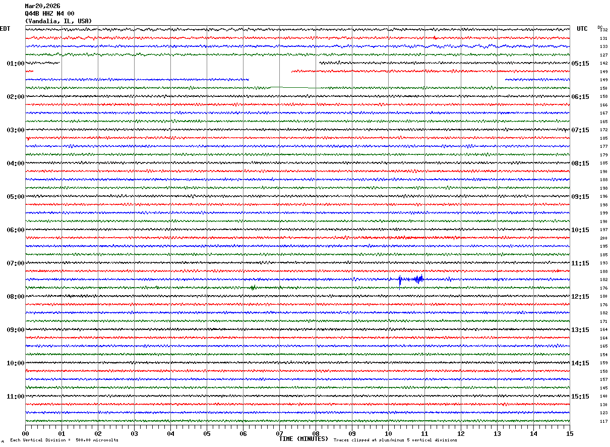Click the minute 15 tick label on the time axis
Screen dimensions: 610x447
click(570, 434)
